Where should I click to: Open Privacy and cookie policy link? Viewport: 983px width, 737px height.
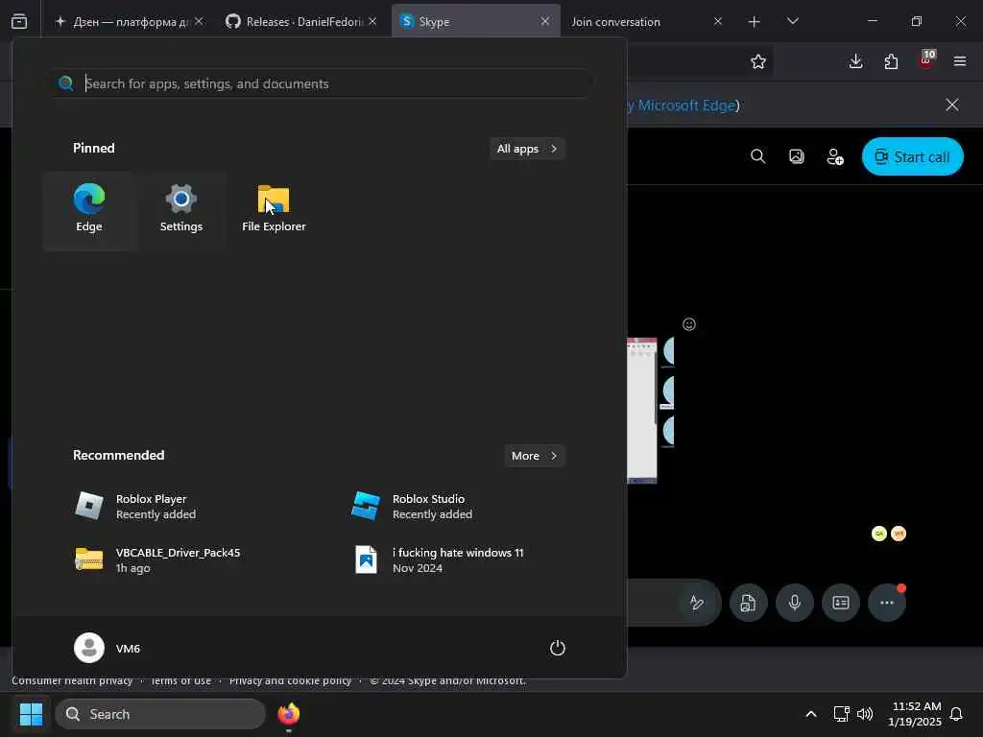[x=290, y=681]
